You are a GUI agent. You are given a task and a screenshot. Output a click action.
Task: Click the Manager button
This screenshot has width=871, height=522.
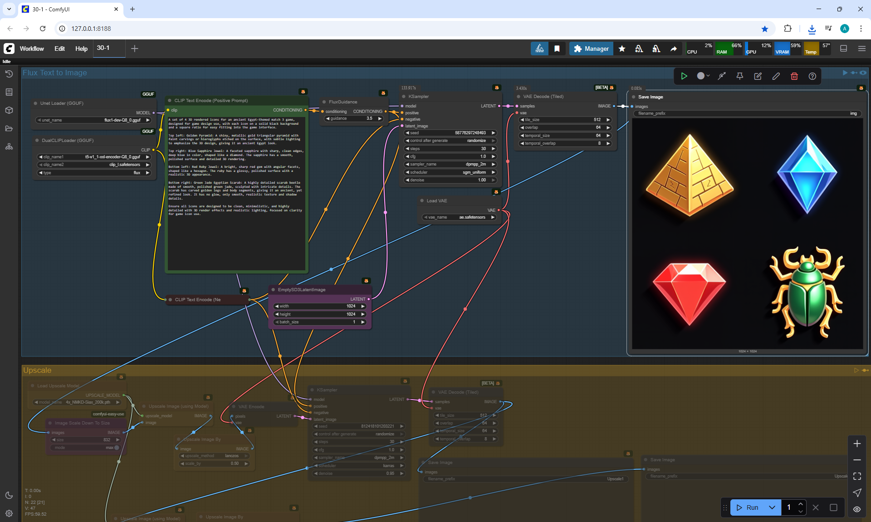click(591, 49)
